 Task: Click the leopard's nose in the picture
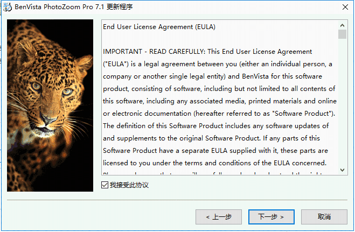tap(46, 119)
